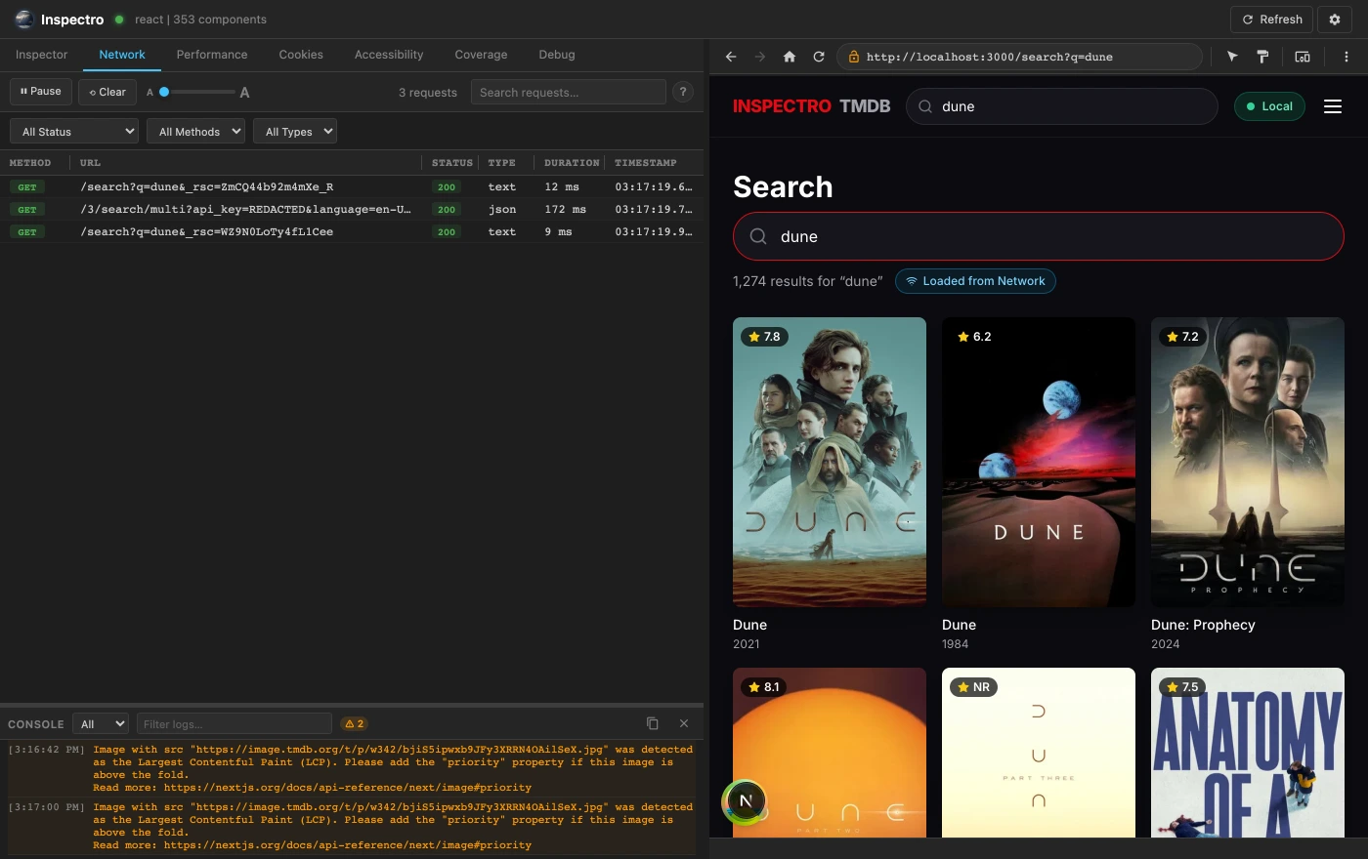This screenshot has width=1368, height=859.
Task: Select the Network tab
Action: tap(122, 55)
